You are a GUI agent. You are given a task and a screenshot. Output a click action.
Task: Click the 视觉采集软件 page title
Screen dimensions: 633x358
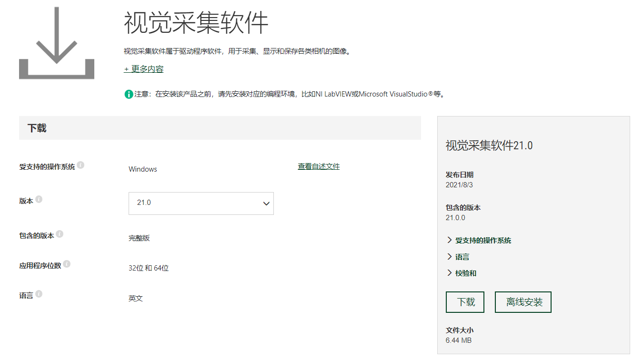pyautogui.click(x=196, y=22)
